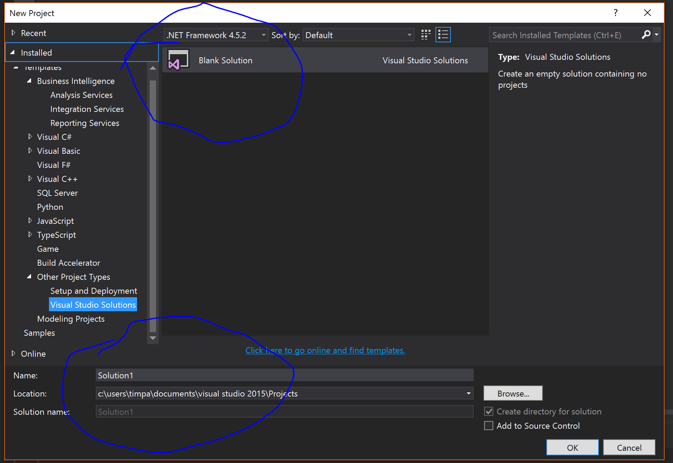673x463 pixels.
Task: Switch to small icons grid view
Action: pos(426,34)
